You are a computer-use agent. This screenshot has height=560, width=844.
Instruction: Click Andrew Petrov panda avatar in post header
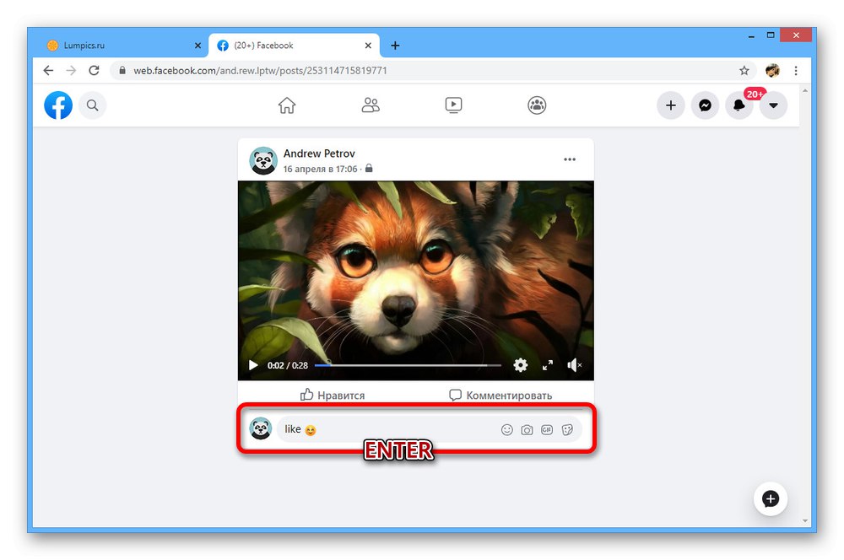tap(263, 160)
